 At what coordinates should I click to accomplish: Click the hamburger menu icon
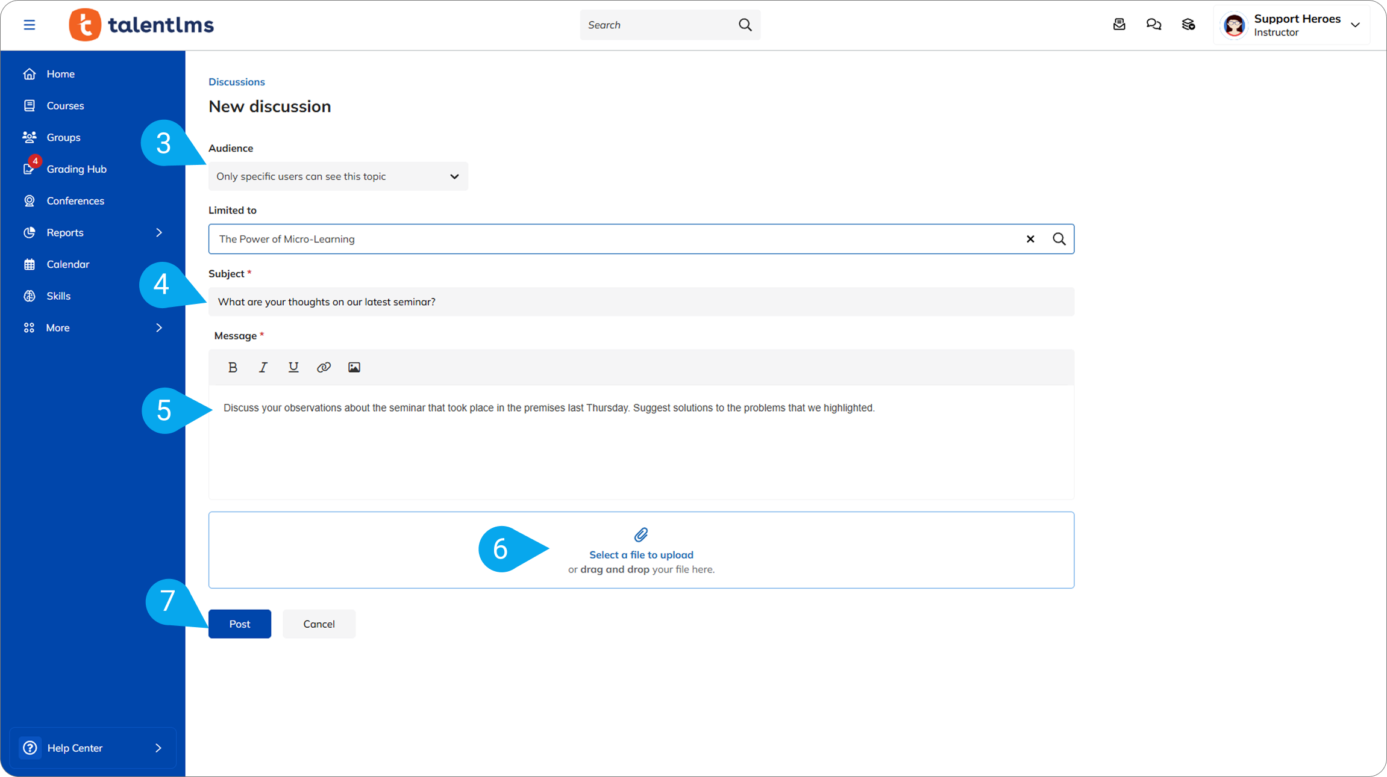coord(30,25)
